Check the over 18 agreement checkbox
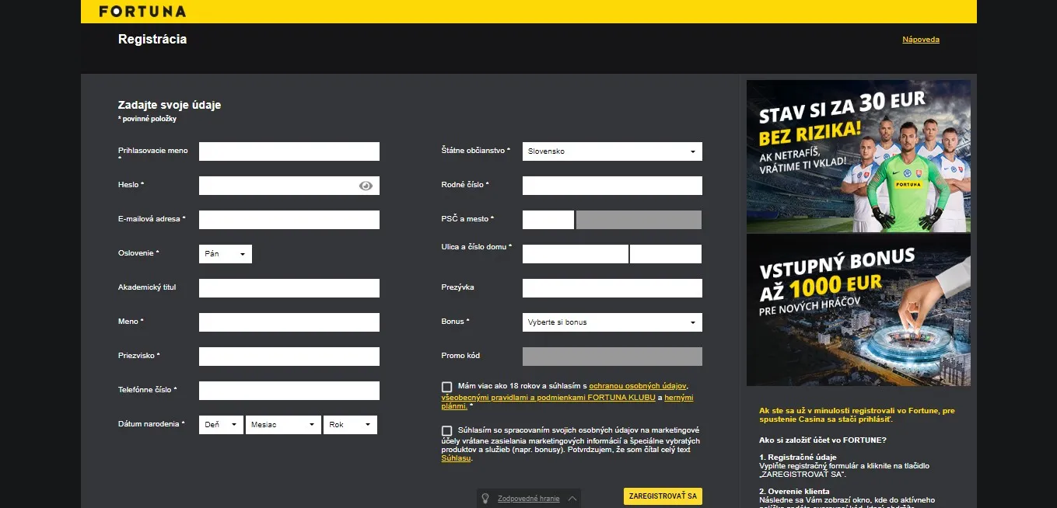1057x508 pixels. point(446,387)
